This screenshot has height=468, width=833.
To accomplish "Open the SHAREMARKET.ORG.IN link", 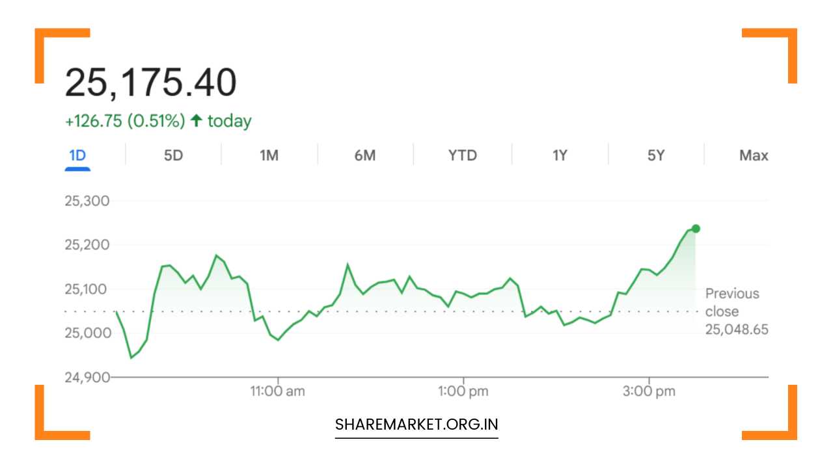I will [416, 424].
